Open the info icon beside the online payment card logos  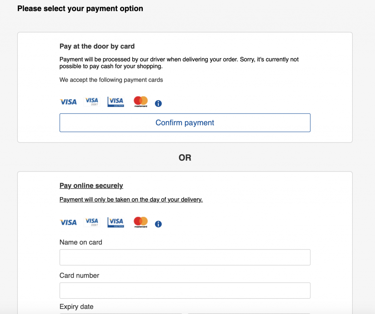(x=158, y=224)
